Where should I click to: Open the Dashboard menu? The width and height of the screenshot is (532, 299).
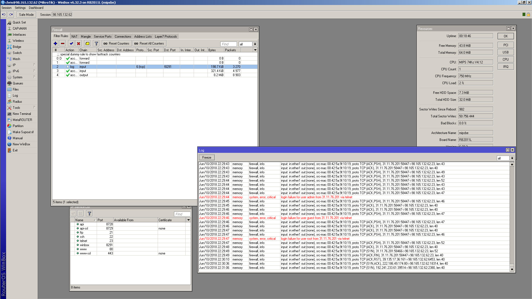pyautogui.click(x=36, y=8)
